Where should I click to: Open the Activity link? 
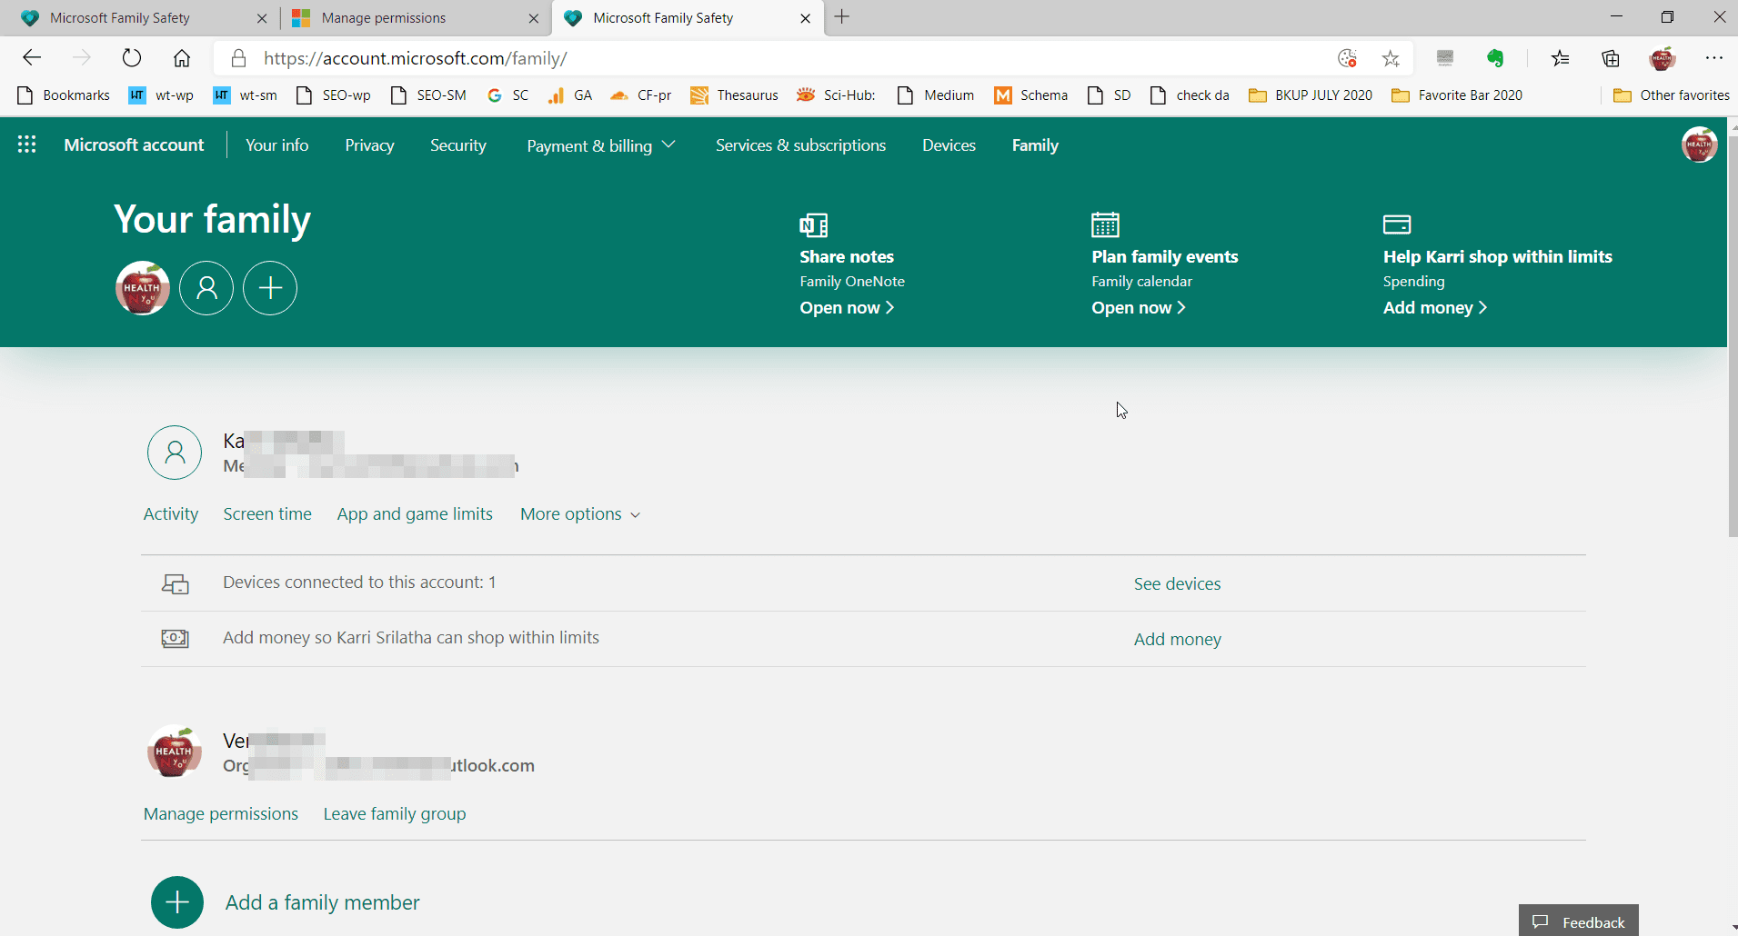pyautogui.click(x=171, y=513)
